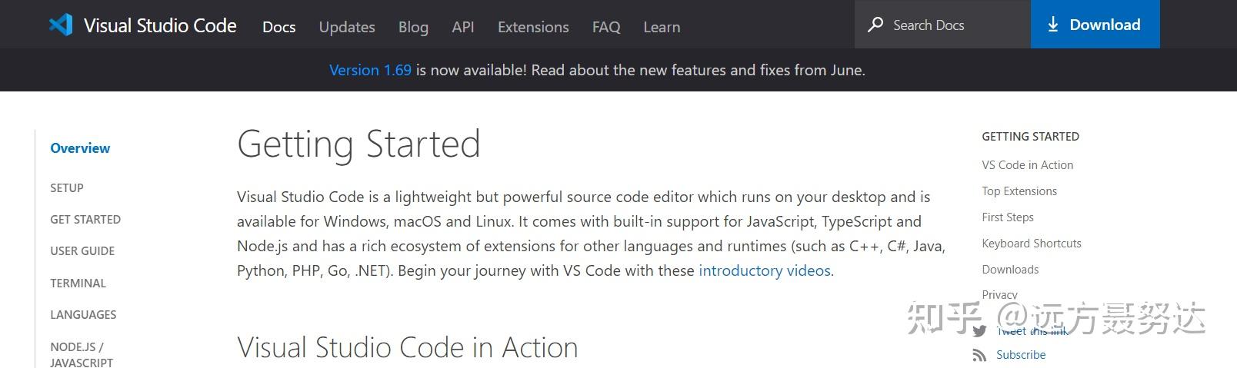Focus the Search Docs field
Image resolution: width=1237 pixels, height=368 pixels.
click(x=942, y=25)
